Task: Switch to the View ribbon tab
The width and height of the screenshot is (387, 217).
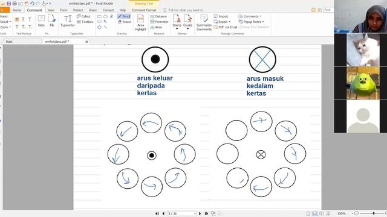Action: point(51,10)
